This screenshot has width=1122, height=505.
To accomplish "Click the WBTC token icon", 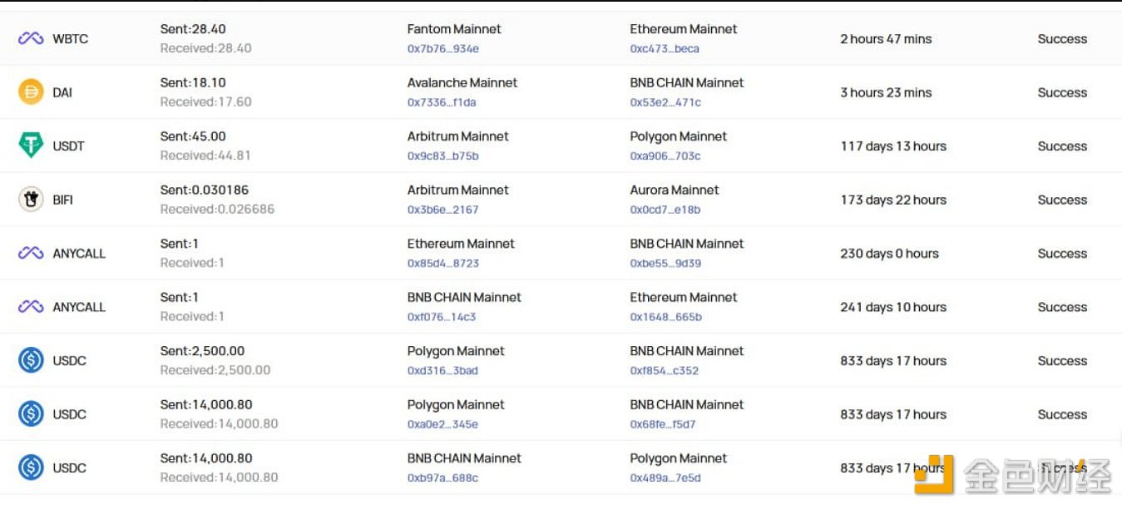I will [31, 38].
